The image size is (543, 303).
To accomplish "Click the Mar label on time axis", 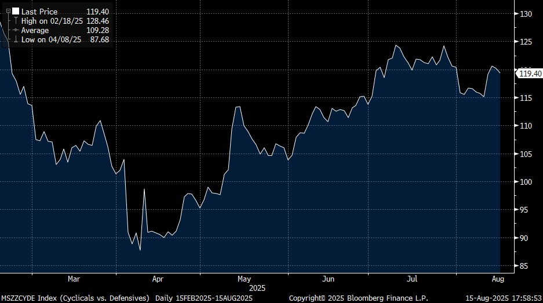I will pyautogui.click(x=74, y=279).
